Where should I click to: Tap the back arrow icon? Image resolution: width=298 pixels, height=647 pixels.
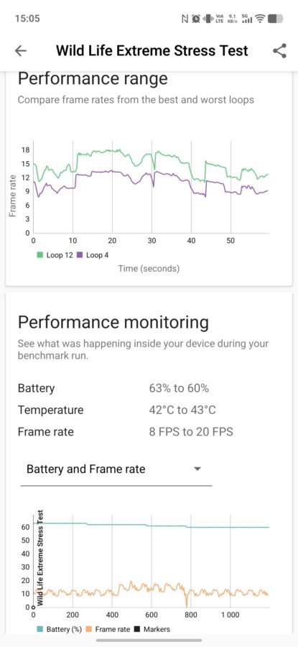coord(21,51)
